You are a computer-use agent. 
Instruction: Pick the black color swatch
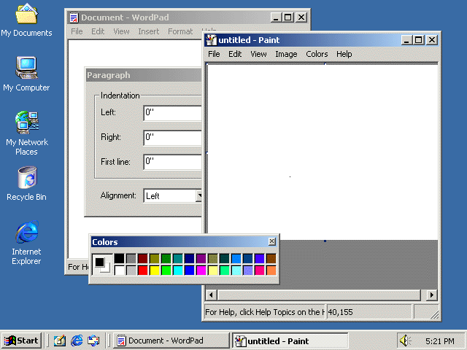(x=119, y=258)
